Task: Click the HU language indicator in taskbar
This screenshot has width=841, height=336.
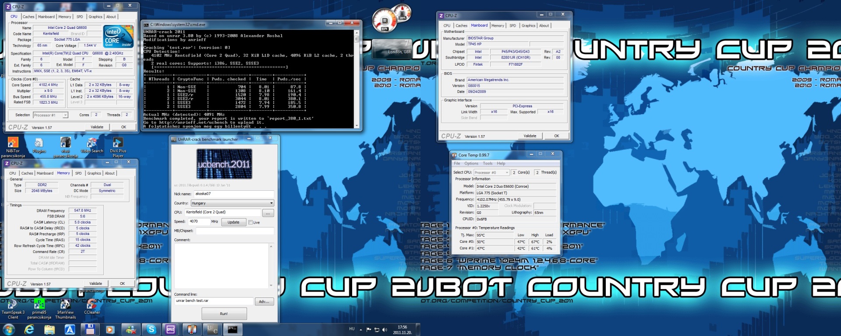Action: 352,329
